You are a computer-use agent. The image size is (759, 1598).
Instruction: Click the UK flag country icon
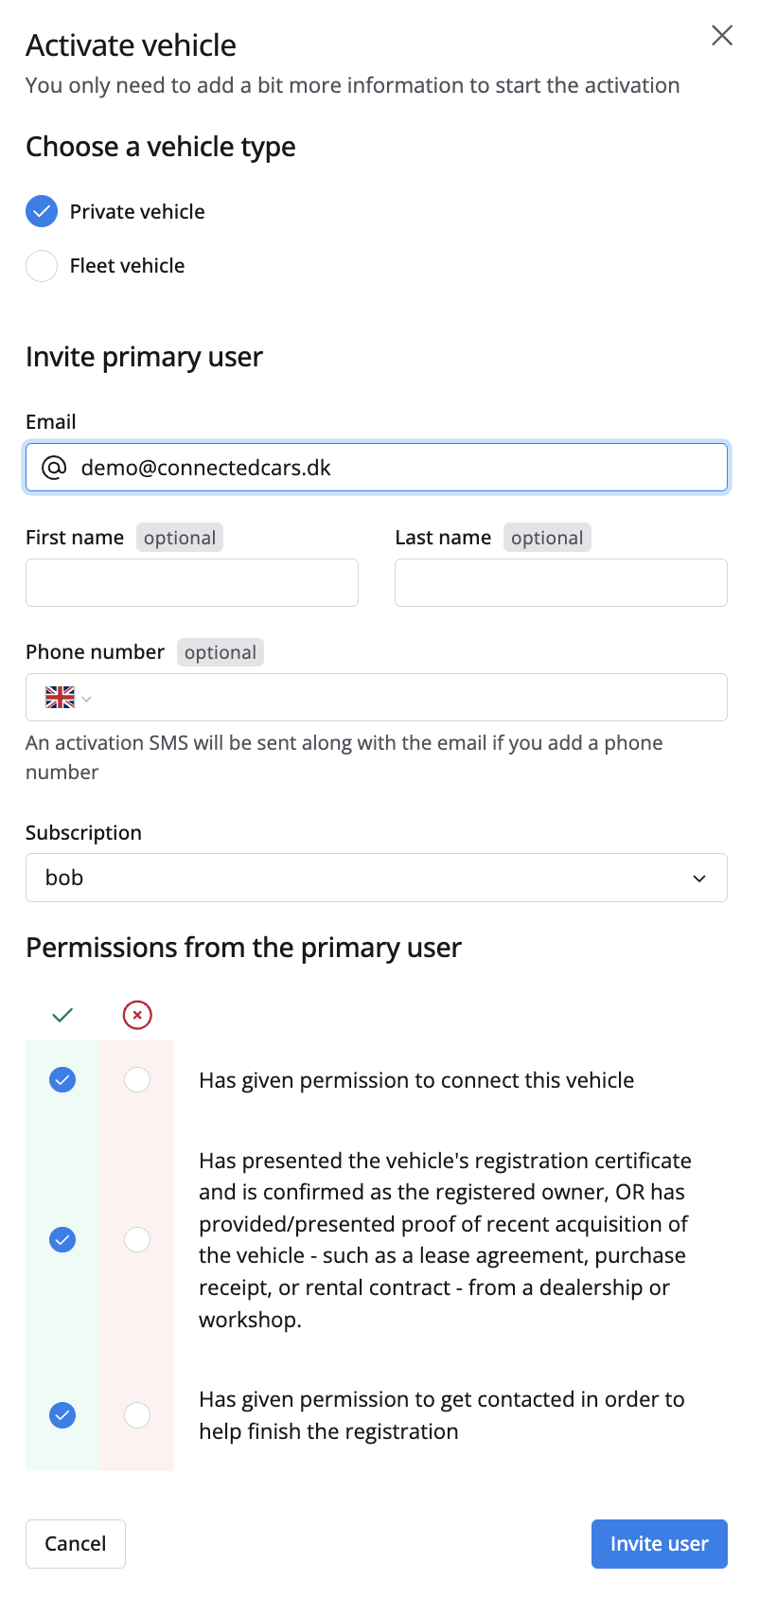click(60, 698)
